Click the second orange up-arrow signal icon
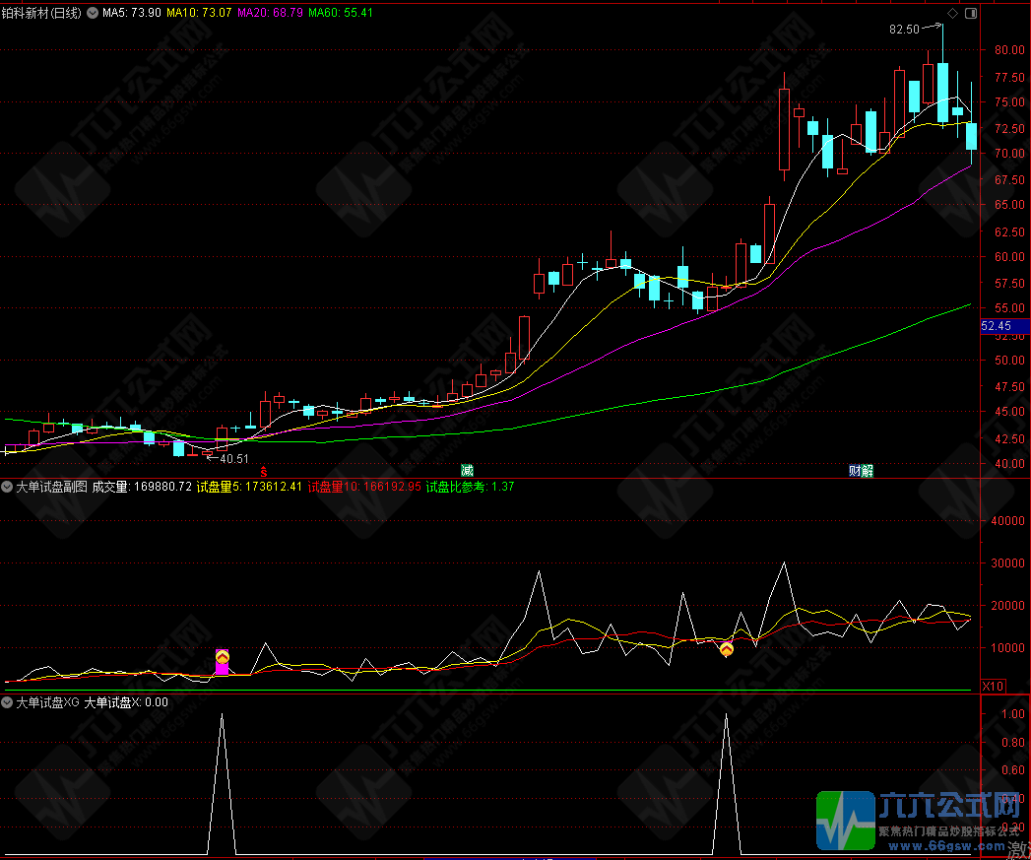 (727, 649)
